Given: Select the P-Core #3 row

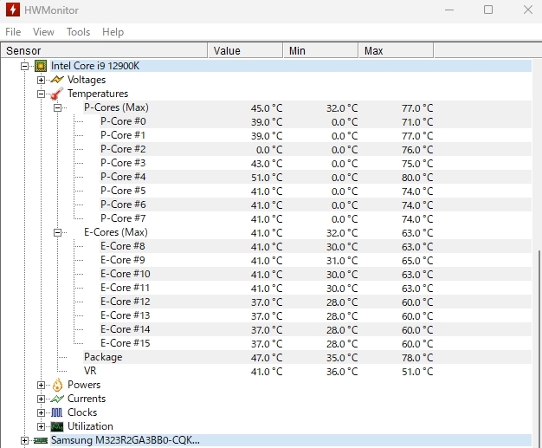Looking at the screenshot, I should pyautogui.click(x=315, y=163).
